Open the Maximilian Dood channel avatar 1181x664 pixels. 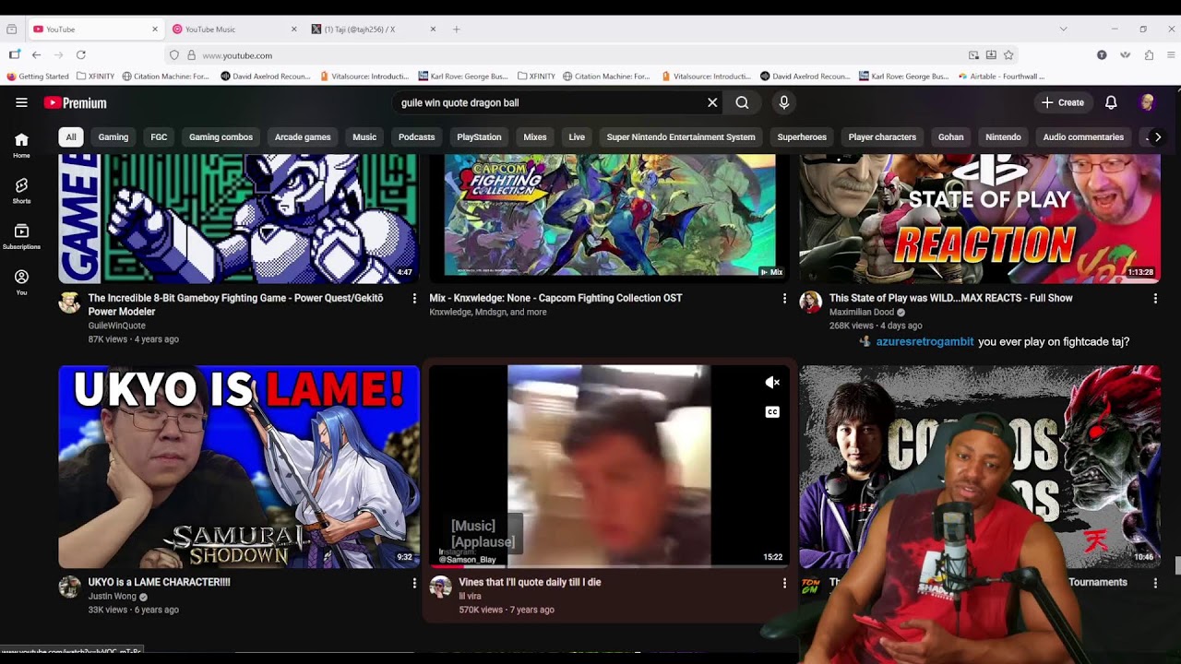[x=810, y=302]
